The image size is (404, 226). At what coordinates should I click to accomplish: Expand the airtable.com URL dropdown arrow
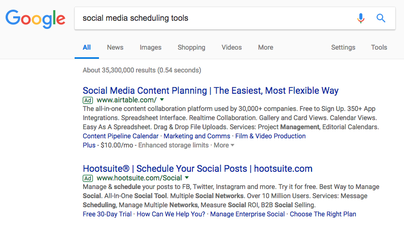click(162, 100)
